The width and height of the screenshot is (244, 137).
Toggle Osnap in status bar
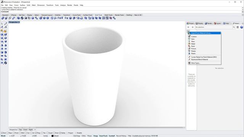click(x=96, y=136)
